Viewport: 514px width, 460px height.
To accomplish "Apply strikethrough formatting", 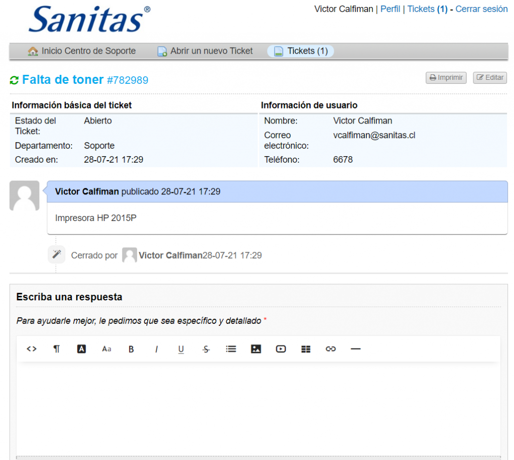I will (206, 349).
